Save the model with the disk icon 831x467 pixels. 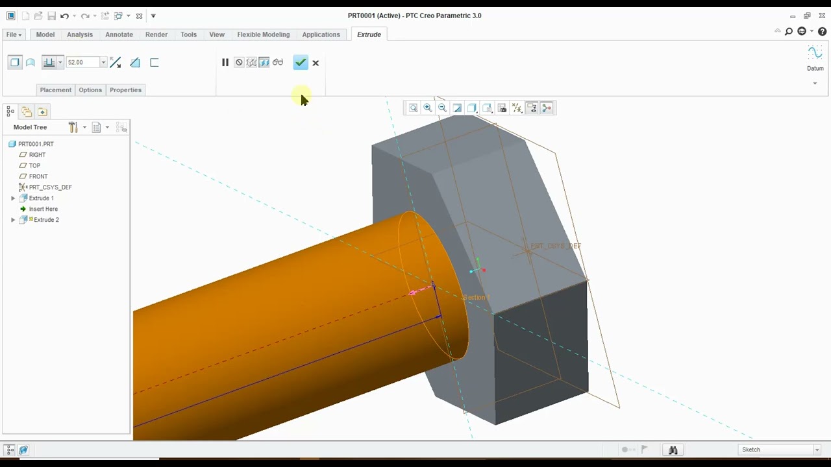click(51, 16)
